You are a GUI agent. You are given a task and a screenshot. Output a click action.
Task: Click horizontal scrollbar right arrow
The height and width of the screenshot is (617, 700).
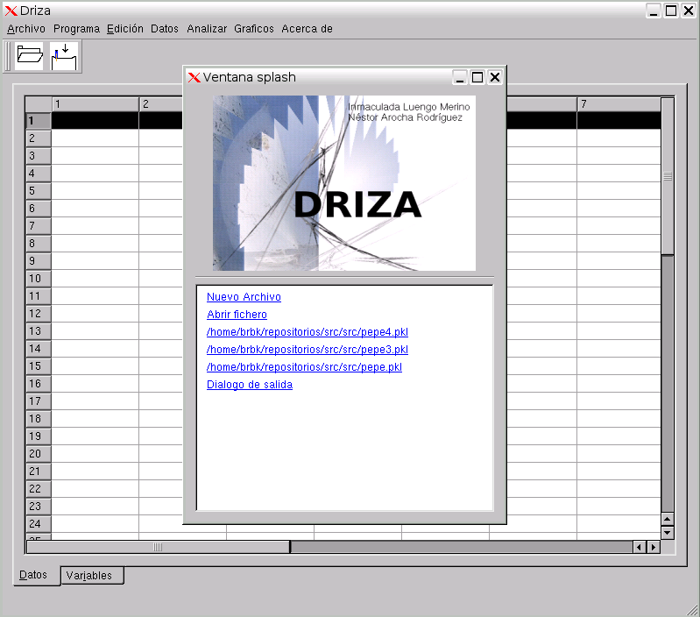653,547
